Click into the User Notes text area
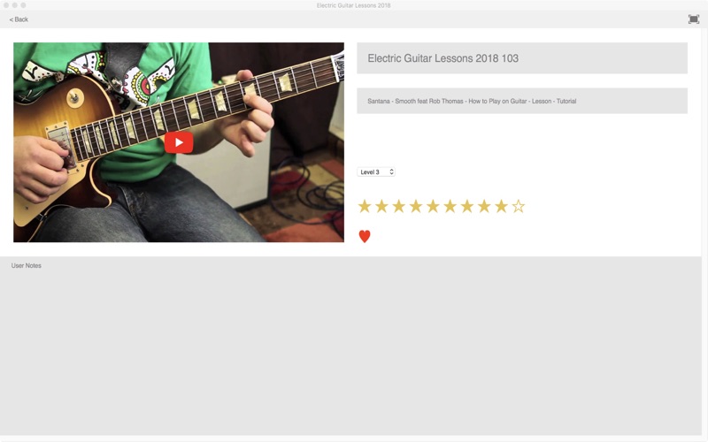The width and height of the screenshot is (708, 442). pos(350,347)
